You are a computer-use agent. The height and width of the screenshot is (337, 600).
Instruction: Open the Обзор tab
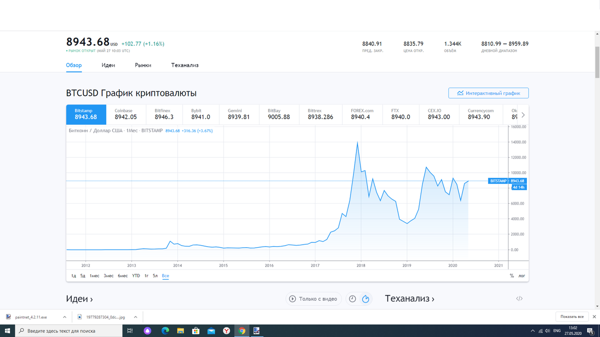73,65
